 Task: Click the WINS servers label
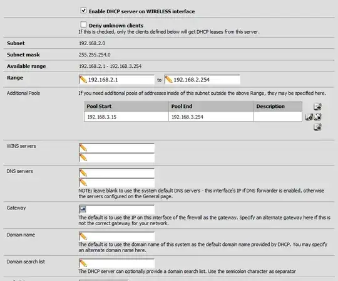click(x=21, y=146)
